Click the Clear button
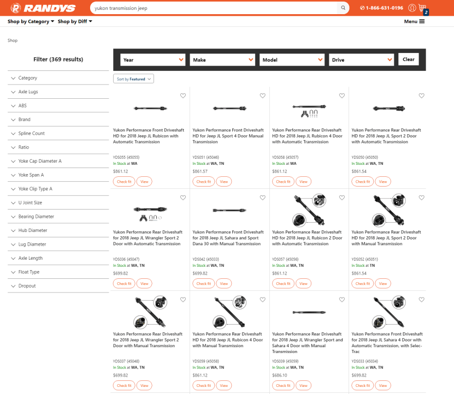Viewport: 454px width, 394px height. [x=409, y=59]
